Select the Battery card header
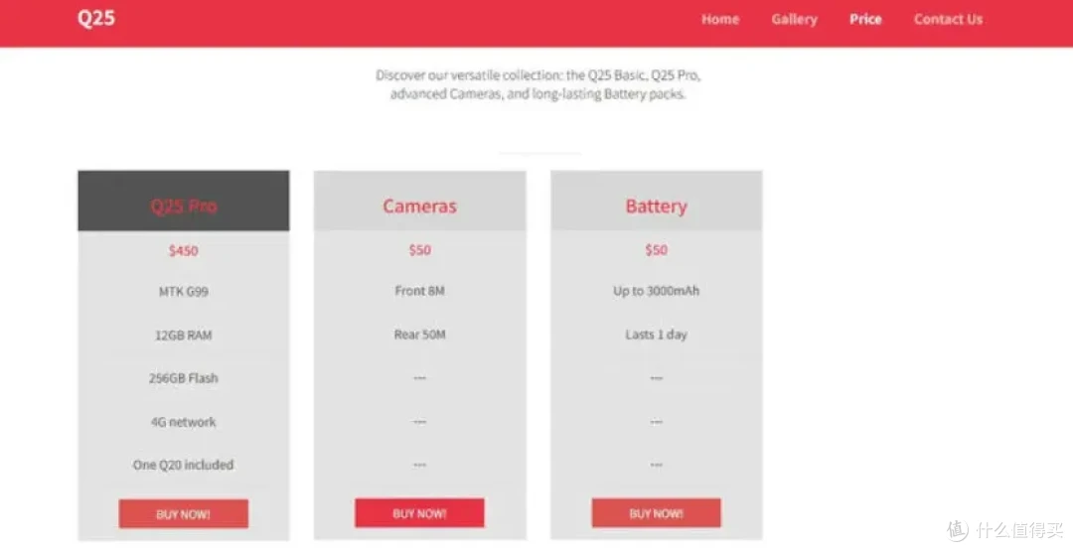 point(657,201)
